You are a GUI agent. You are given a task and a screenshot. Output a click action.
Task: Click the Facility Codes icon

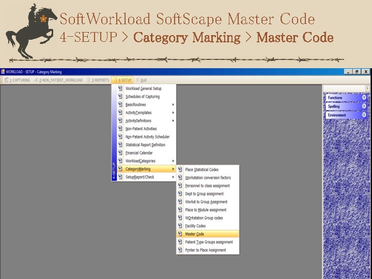[x=180, y=226]
